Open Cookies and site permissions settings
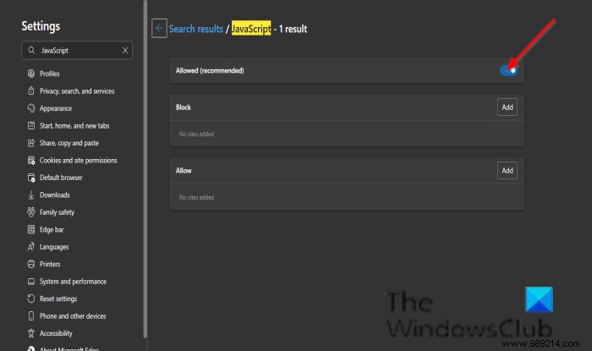 pyautogui.click(x=78, y=161)
